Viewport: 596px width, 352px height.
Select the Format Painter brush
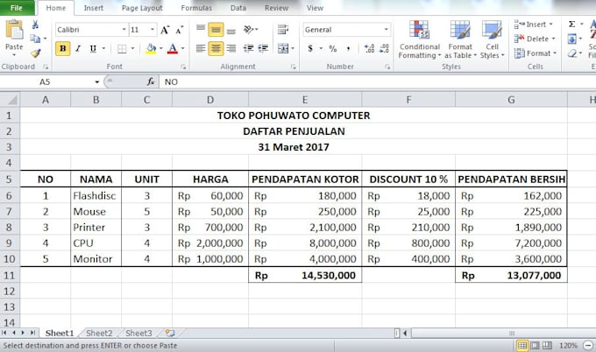click(35, 53)
